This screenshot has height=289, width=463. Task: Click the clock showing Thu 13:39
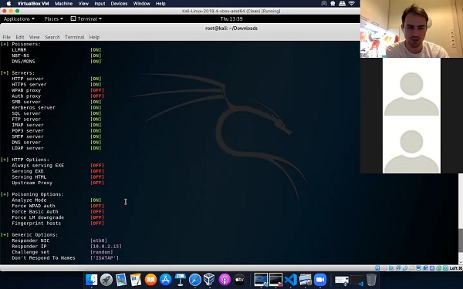(231, 18)
